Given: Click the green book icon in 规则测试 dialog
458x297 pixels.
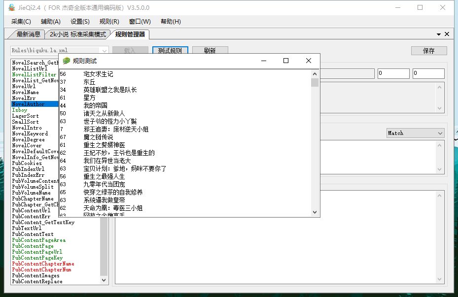Looking at the screenshot, I should (x=67, y=61).
